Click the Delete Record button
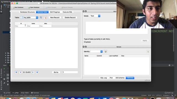The height and width of the screenshot is (99, 177). pyautogui.click(x=70, y=18)
